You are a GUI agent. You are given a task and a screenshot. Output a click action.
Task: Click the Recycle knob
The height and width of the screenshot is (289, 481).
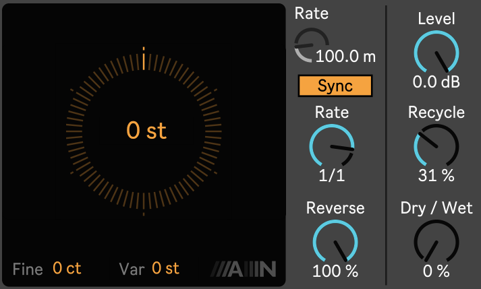[436, 145]
